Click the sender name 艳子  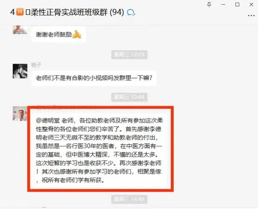point(36,65)
